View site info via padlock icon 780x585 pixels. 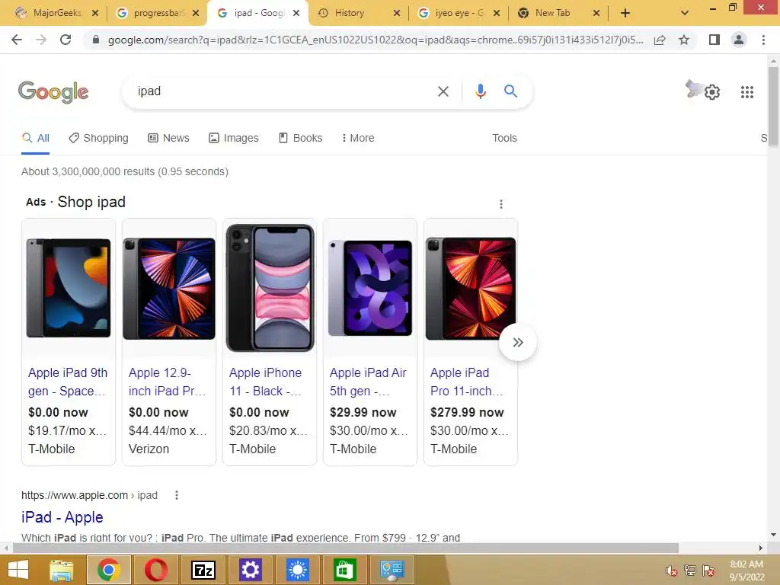pyautogui.click(x=96, y=40)
